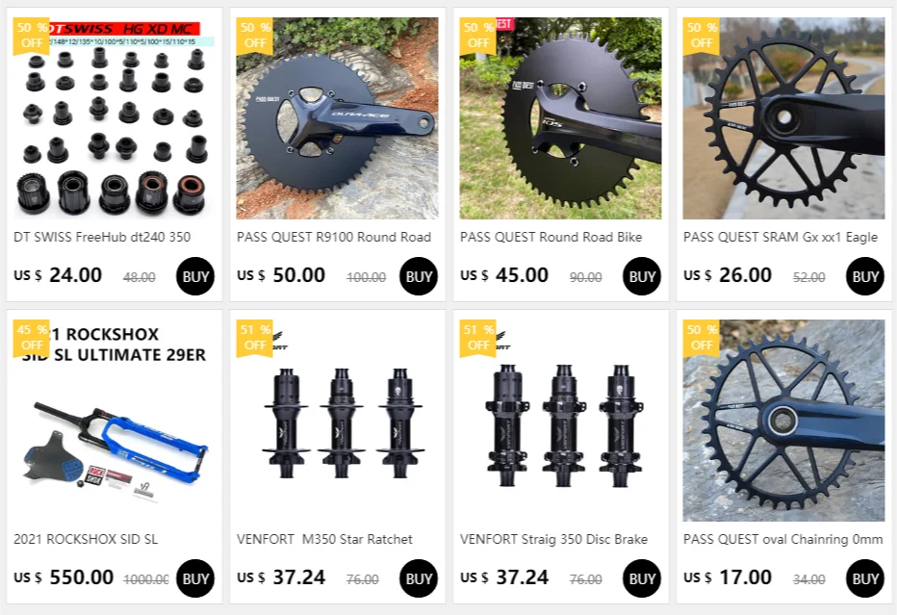Image resolution: width=897 pixels, height=615 pixels.
Task: Open the '2021 ROCKSHOX SID SL' title link
Action: coord(86,539)
